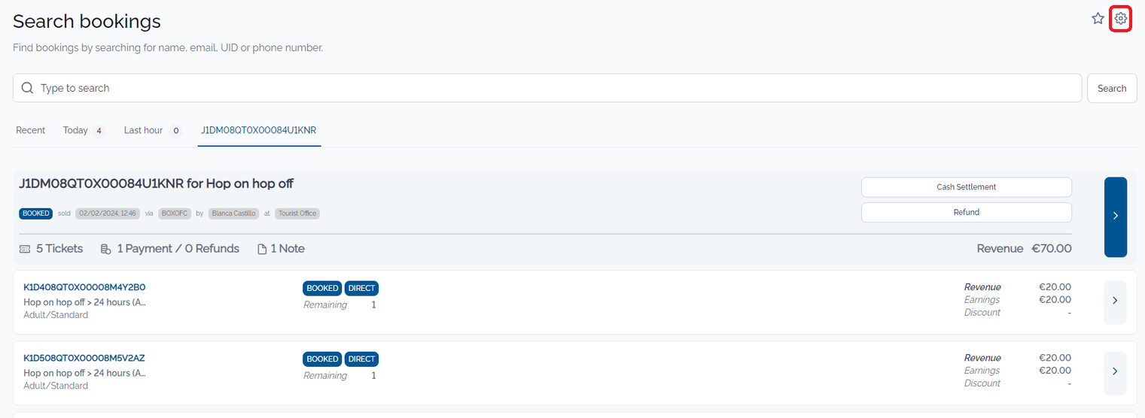This screenshot has height=418, width=1145.
Task: Expand ticket K1D508QT0X00008M5V2AZ arrow
Action: point(1115,372)
